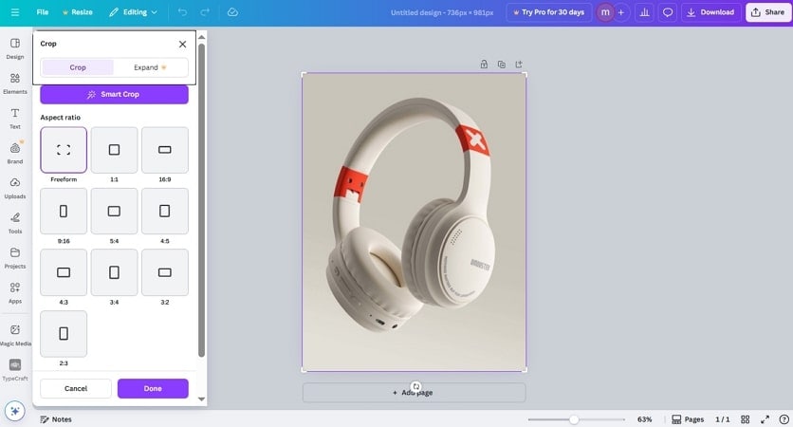Open the Tools sidebar panel
The image size is (793, 427).
[15, 223]
